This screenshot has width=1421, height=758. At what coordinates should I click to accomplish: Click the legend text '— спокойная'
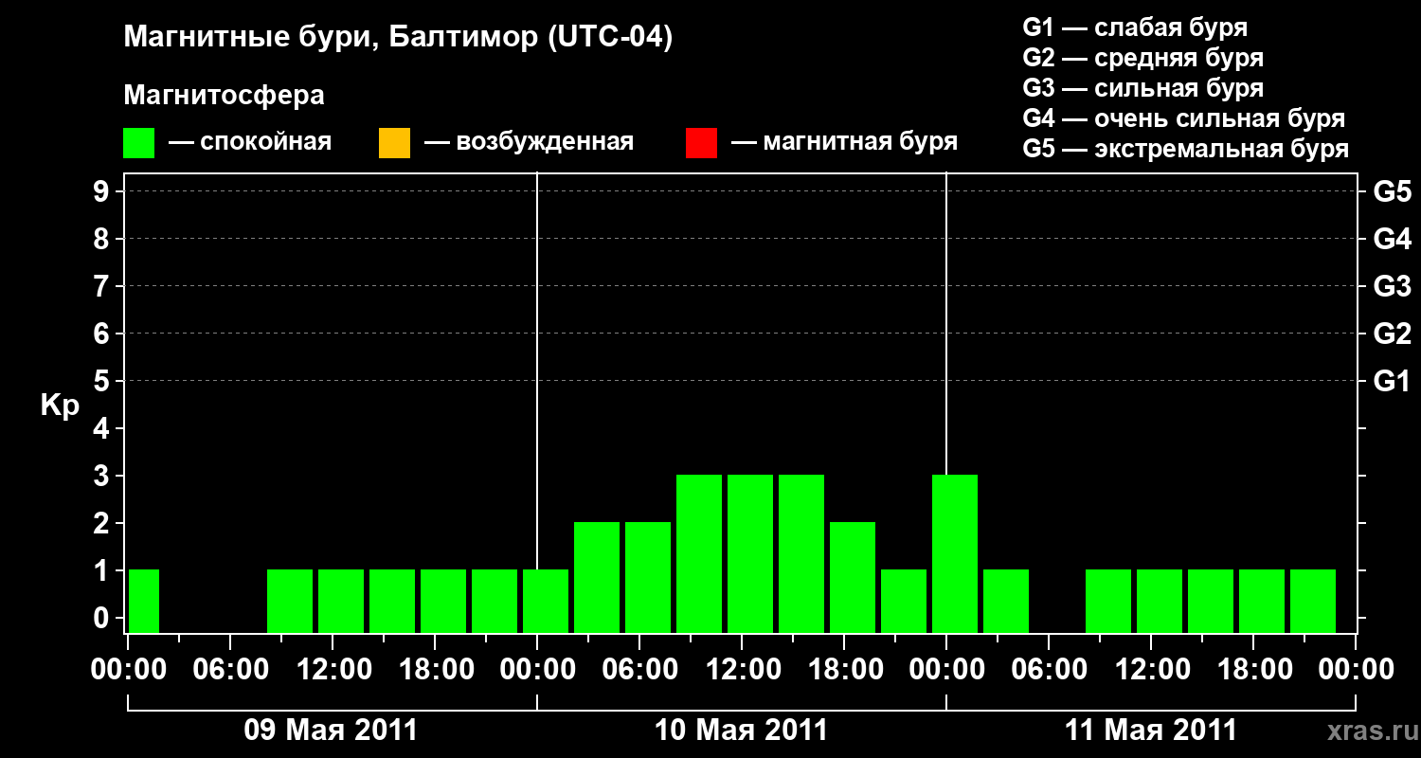coord(250,143)
